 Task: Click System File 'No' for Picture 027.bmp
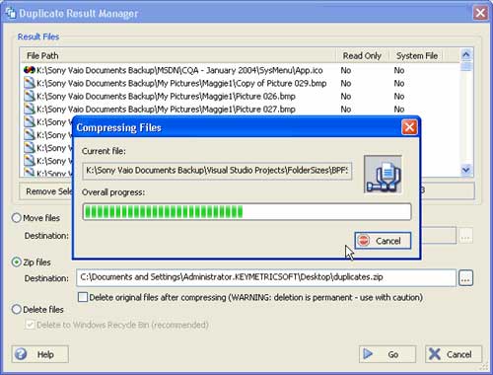click(x=399, y=109)
